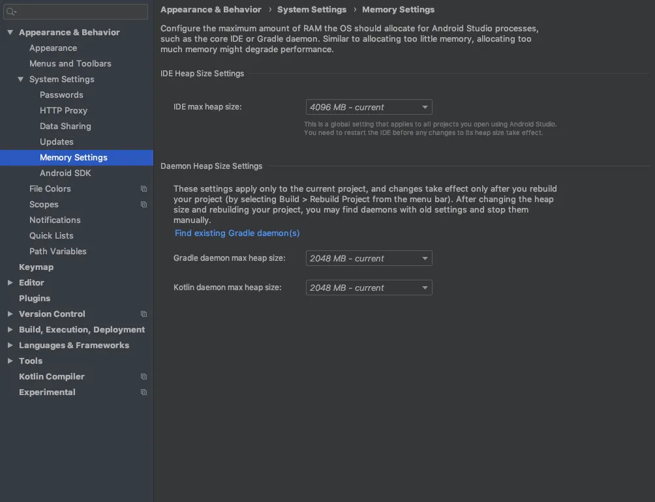Click per-project icon beside Version Control
The height and width of the screenshot is (502, 655).
click(x=144, y=314)
